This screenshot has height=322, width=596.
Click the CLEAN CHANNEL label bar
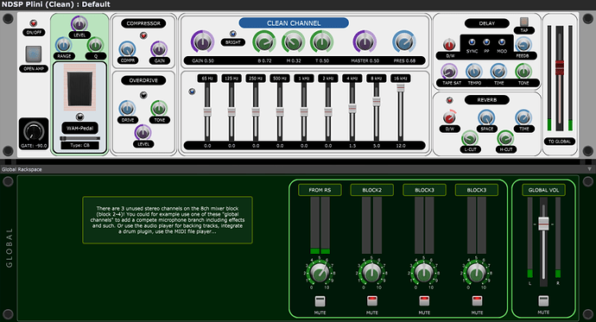(294, 23)
